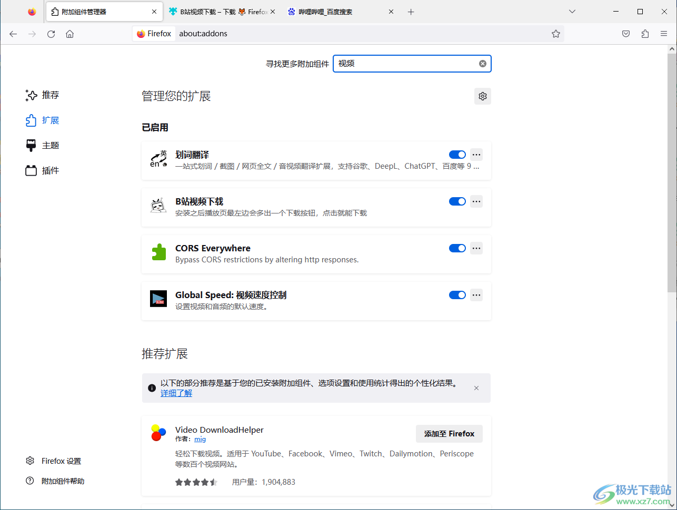Click the Firefox identity badge in address bar
The width and height of the screenshot is (677, 510).
(154, 34)
